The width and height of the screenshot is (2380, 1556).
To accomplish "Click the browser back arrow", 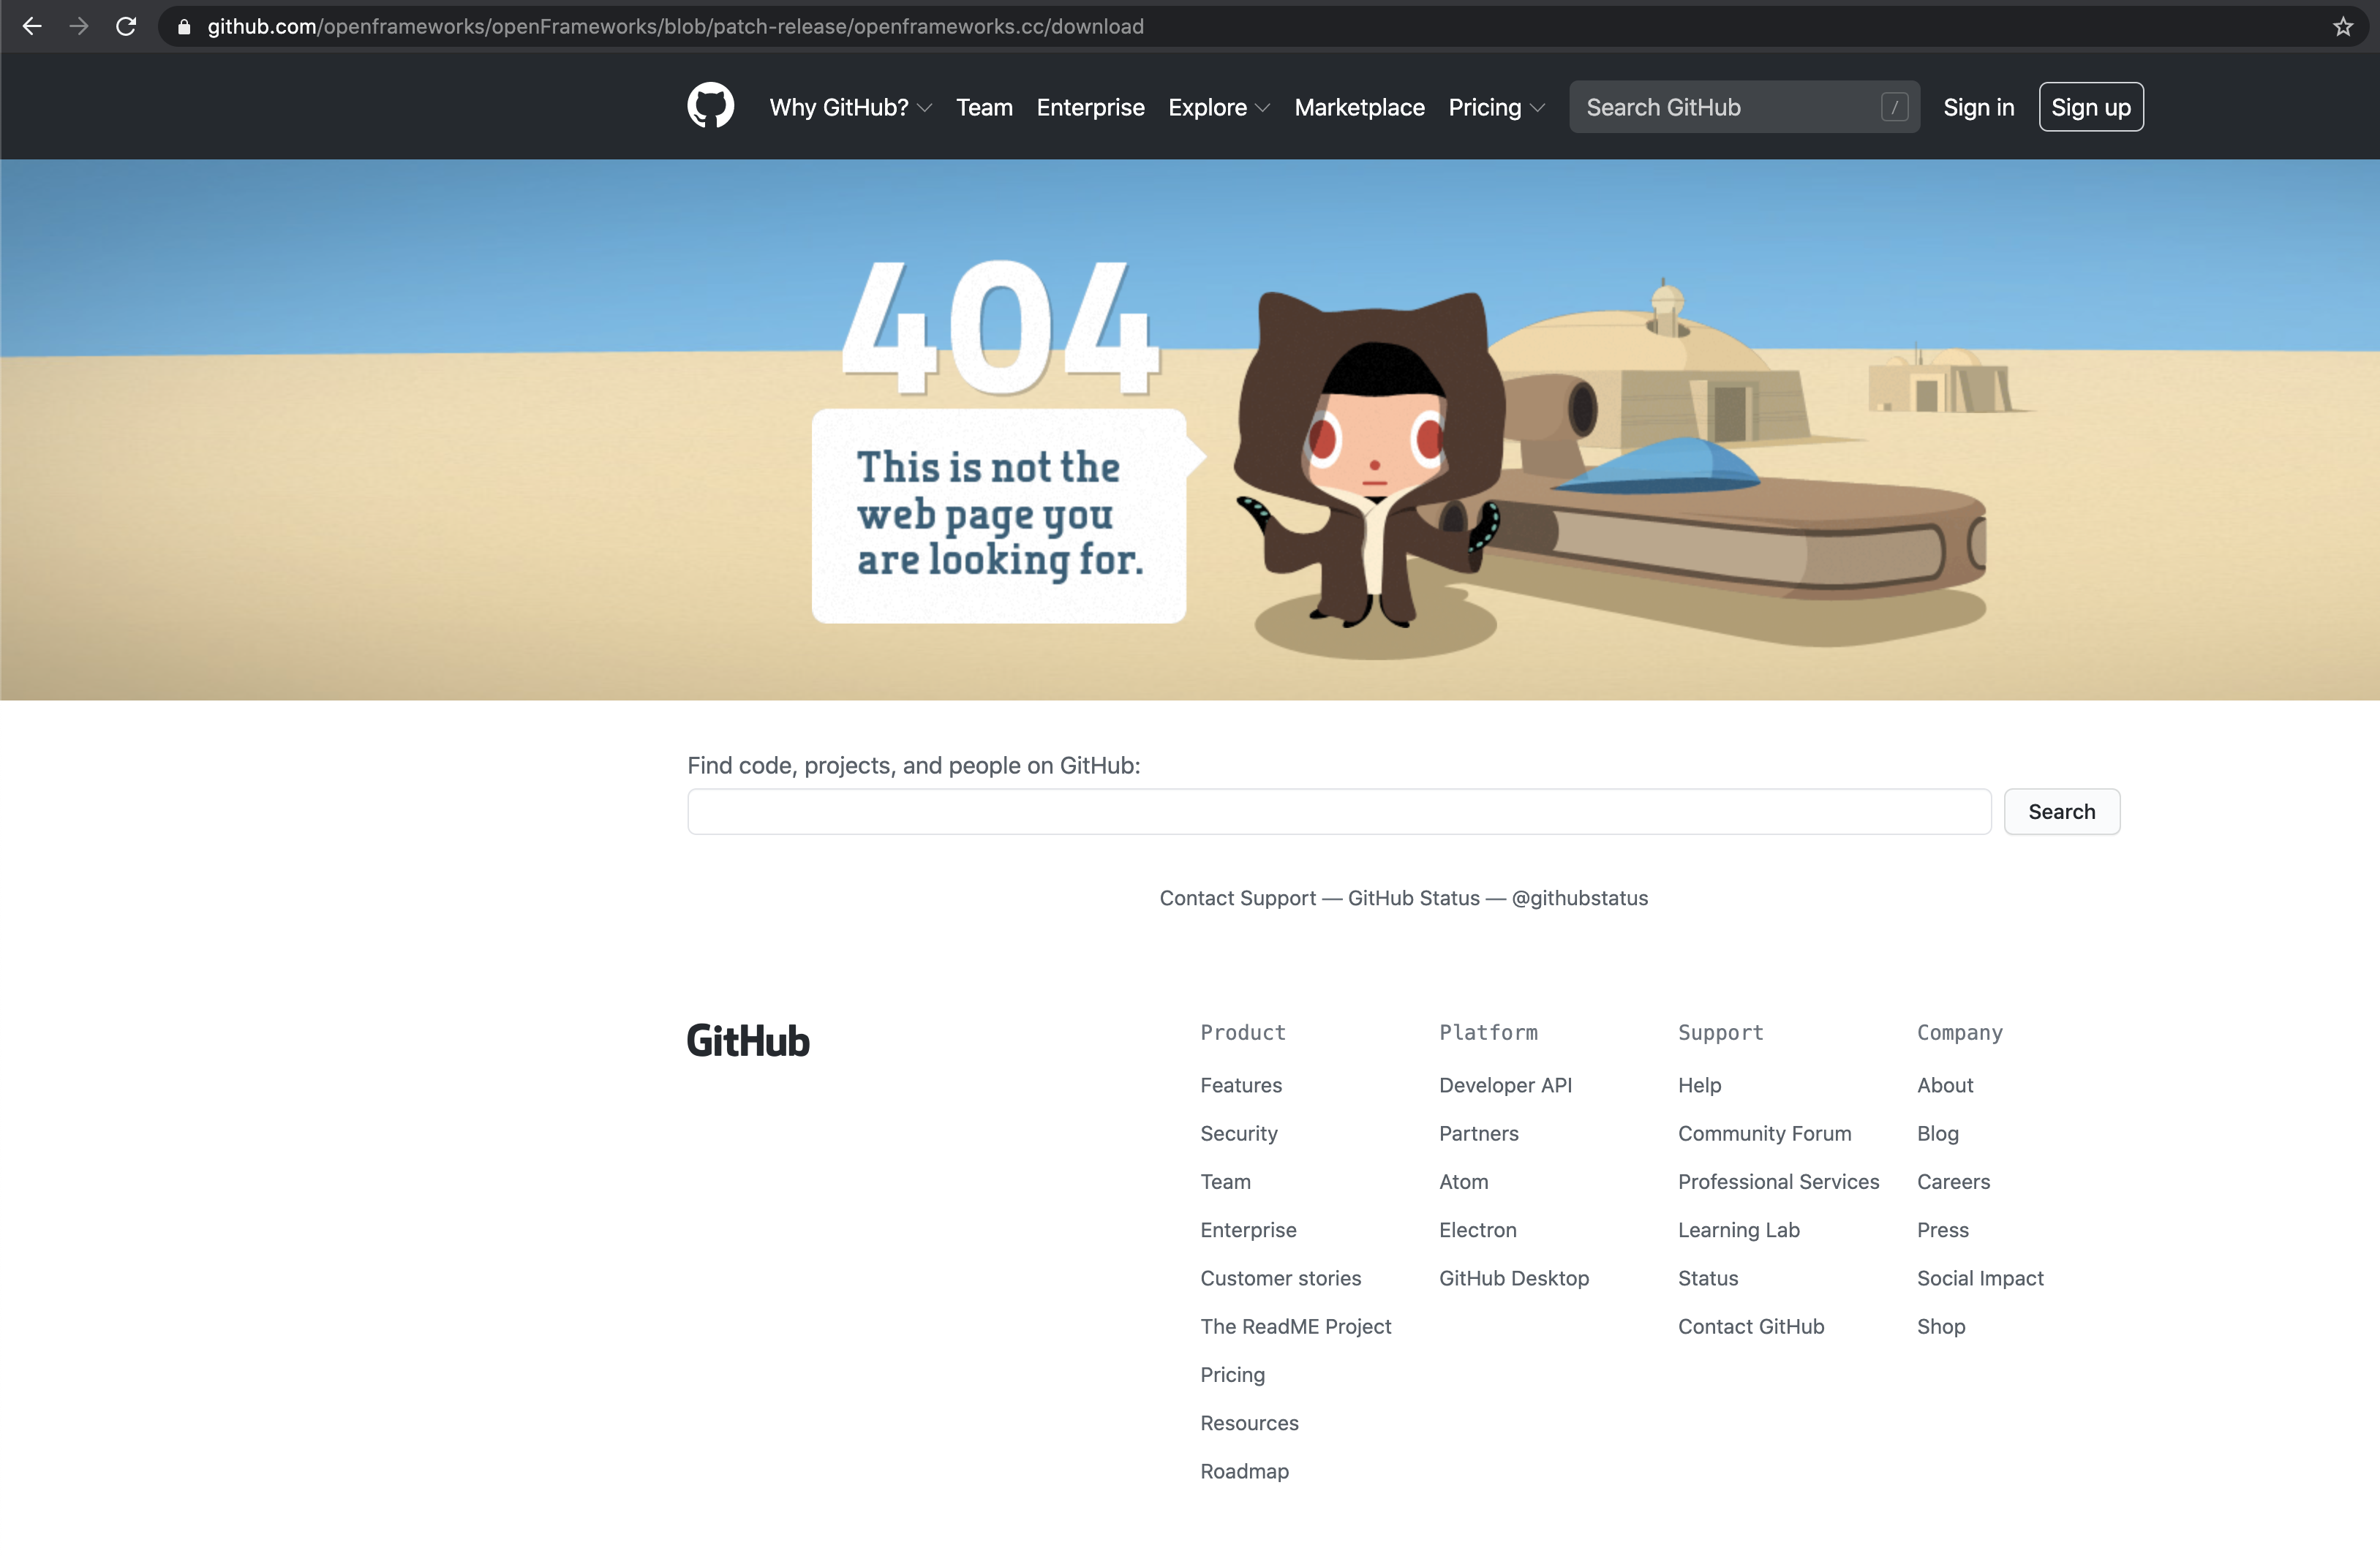I will click(x=32, y=26).
